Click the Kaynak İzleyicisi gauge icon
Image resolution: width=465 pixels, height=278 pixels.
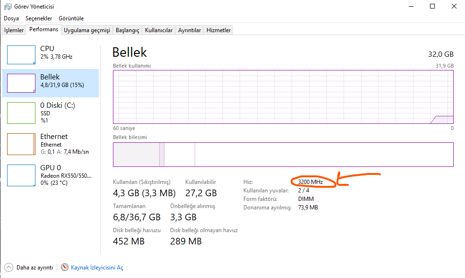click(x=65, y=267)
